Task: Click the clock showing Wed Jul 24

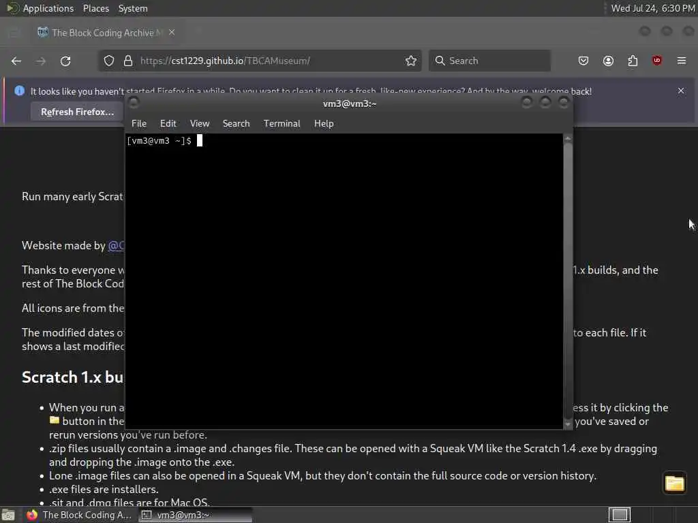Action: pos(652,8)
